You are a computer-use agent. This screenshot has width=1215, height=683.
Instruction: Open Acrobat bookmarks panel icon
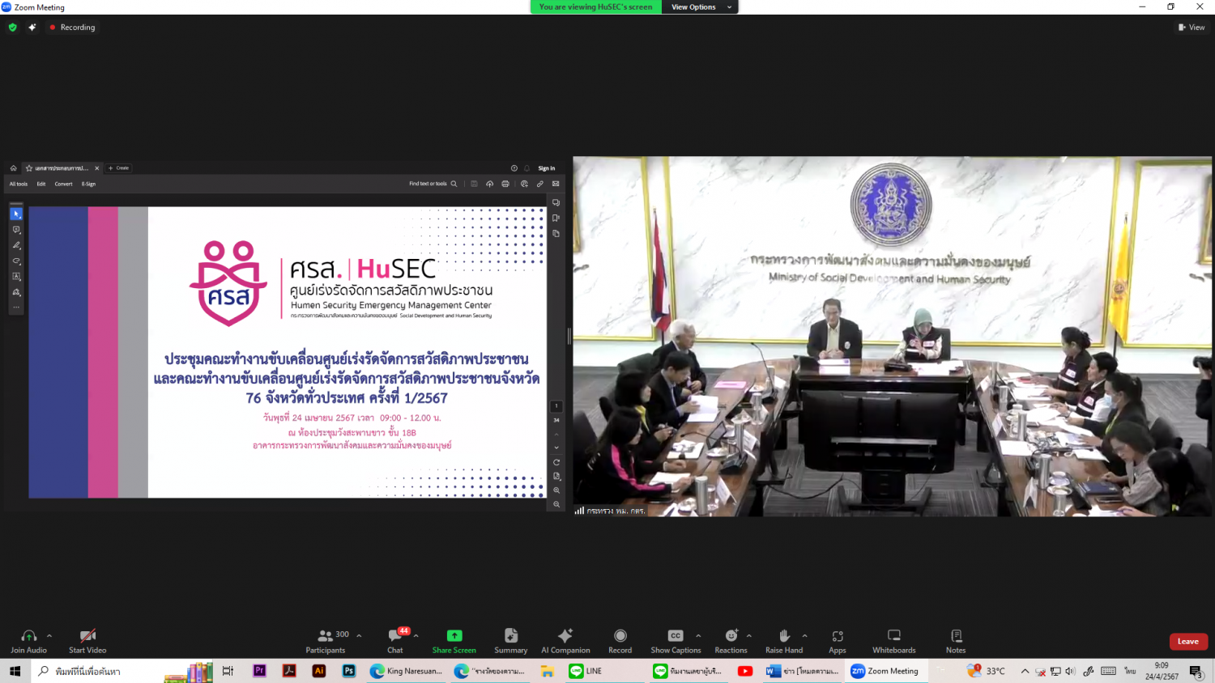click(556, 218)
